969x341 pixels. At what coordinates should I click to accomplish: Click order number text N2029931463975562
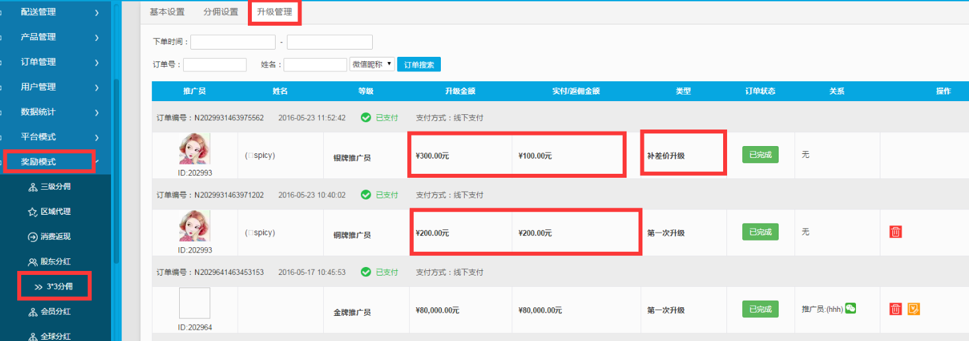point(229,118)
